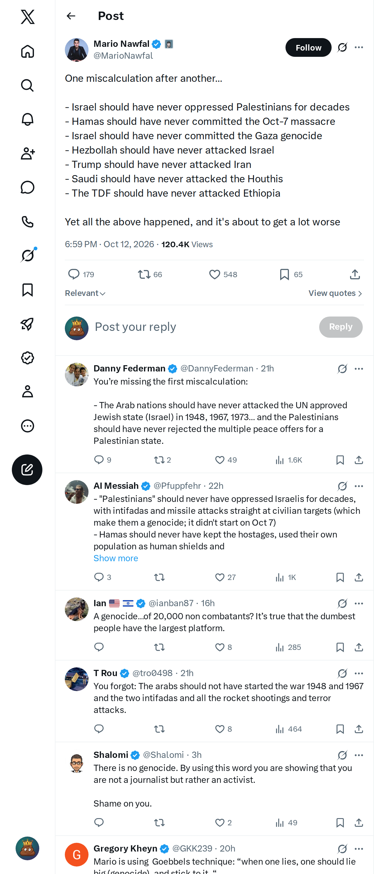Open Notifications bell in sidebar

pyautogui.click(x=27, y=120)
